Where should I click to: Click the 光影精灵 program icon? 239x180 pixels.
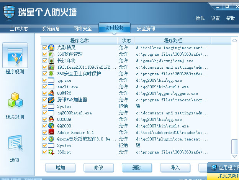51,48
